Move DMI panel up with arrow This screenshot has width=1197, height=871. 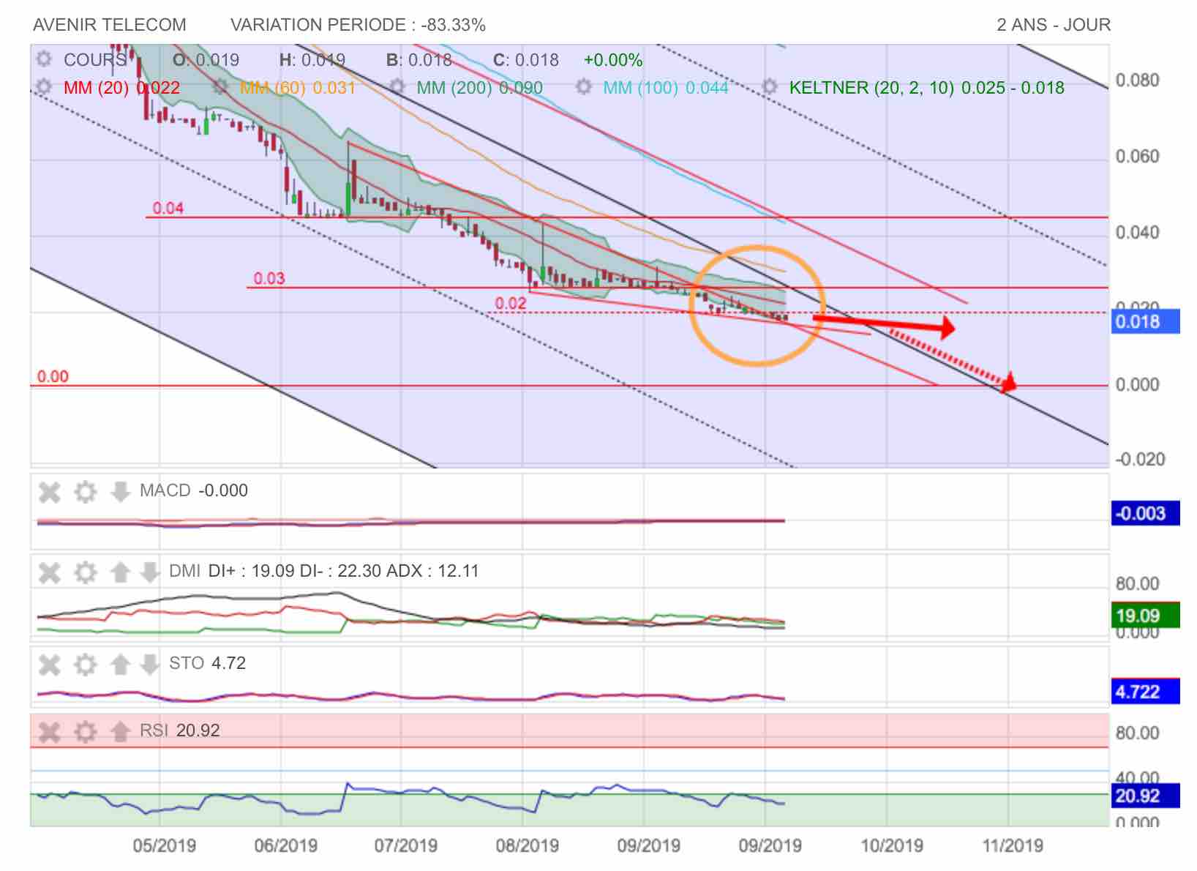click(120, 572)
